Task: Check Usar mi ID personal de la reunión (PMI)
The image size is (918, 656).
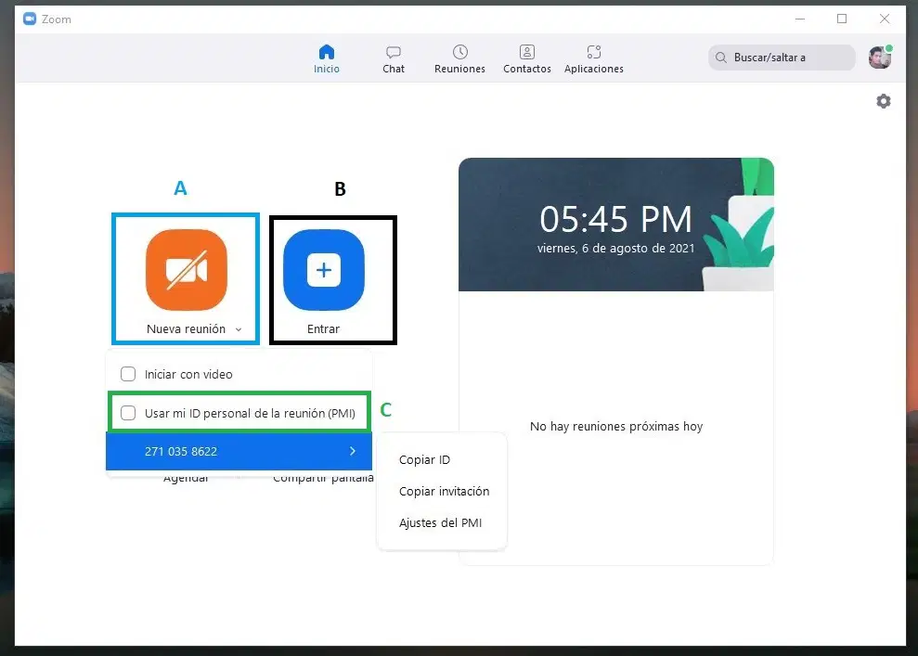Action: [128, 413]
